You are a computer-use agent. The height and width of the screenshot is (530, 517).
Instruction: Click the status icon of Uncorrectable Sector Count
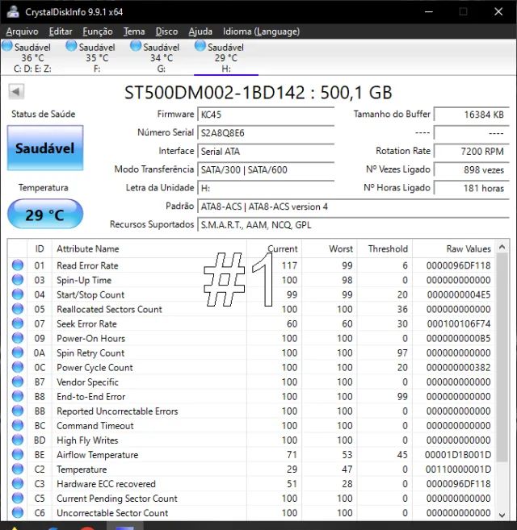click(18, 512)
